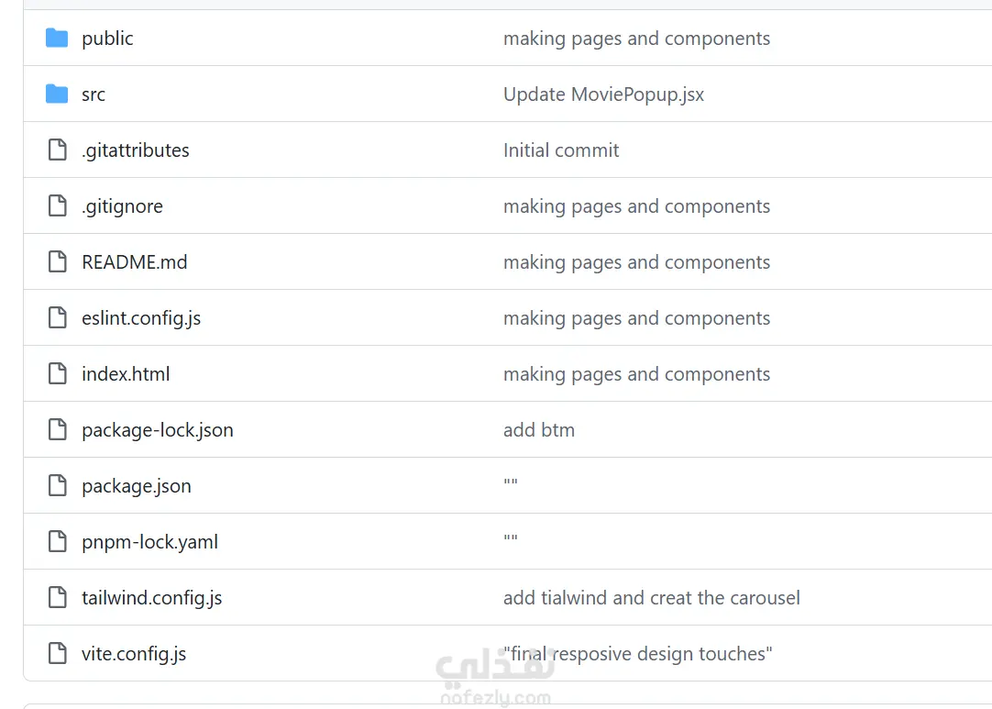Open the index.html file
992x709 pixels.
pos(126,374)
